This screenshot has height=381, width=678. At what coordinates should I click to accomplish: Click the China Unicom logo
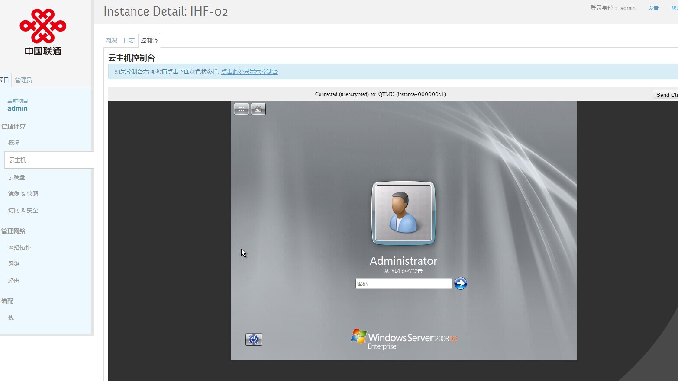tap(43, 32)
